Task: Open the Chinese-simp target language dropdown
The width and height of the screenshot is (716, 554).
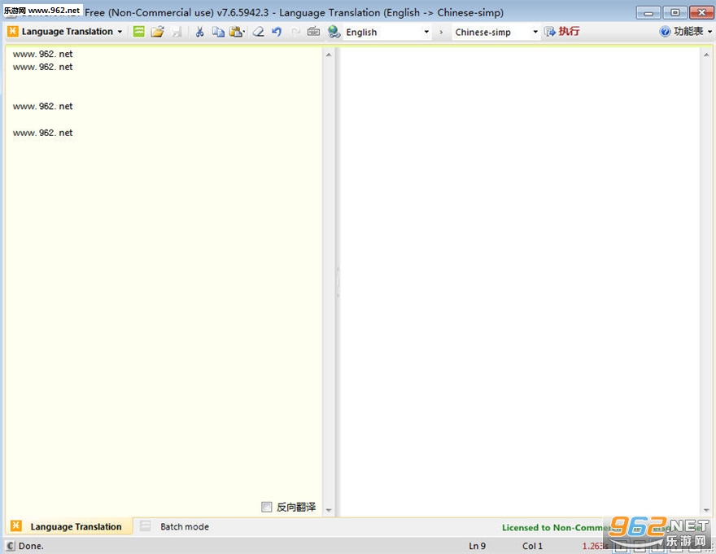Action: pyautogui.click(x=496, y=32)
